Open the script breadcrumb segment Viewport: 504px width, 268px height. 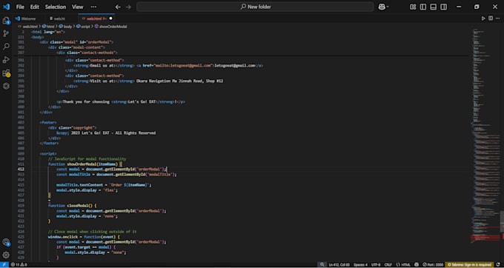83,27
